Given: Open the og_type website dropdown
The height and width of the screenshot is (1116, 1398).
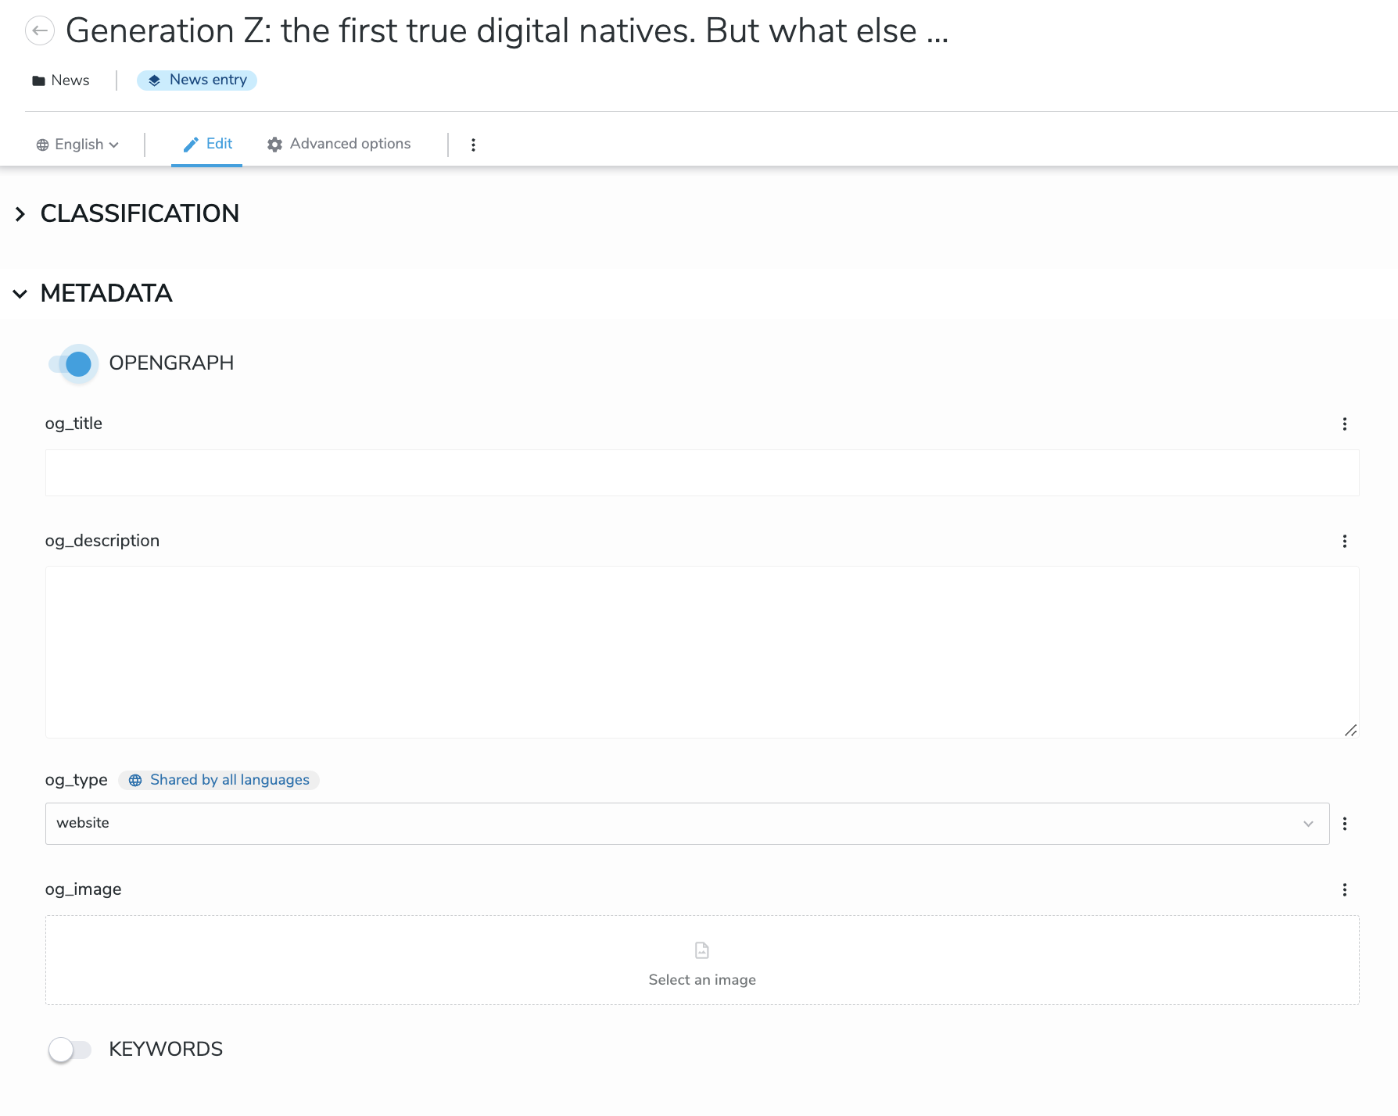Looking at the screenshot, I should [x=686, y=824].
